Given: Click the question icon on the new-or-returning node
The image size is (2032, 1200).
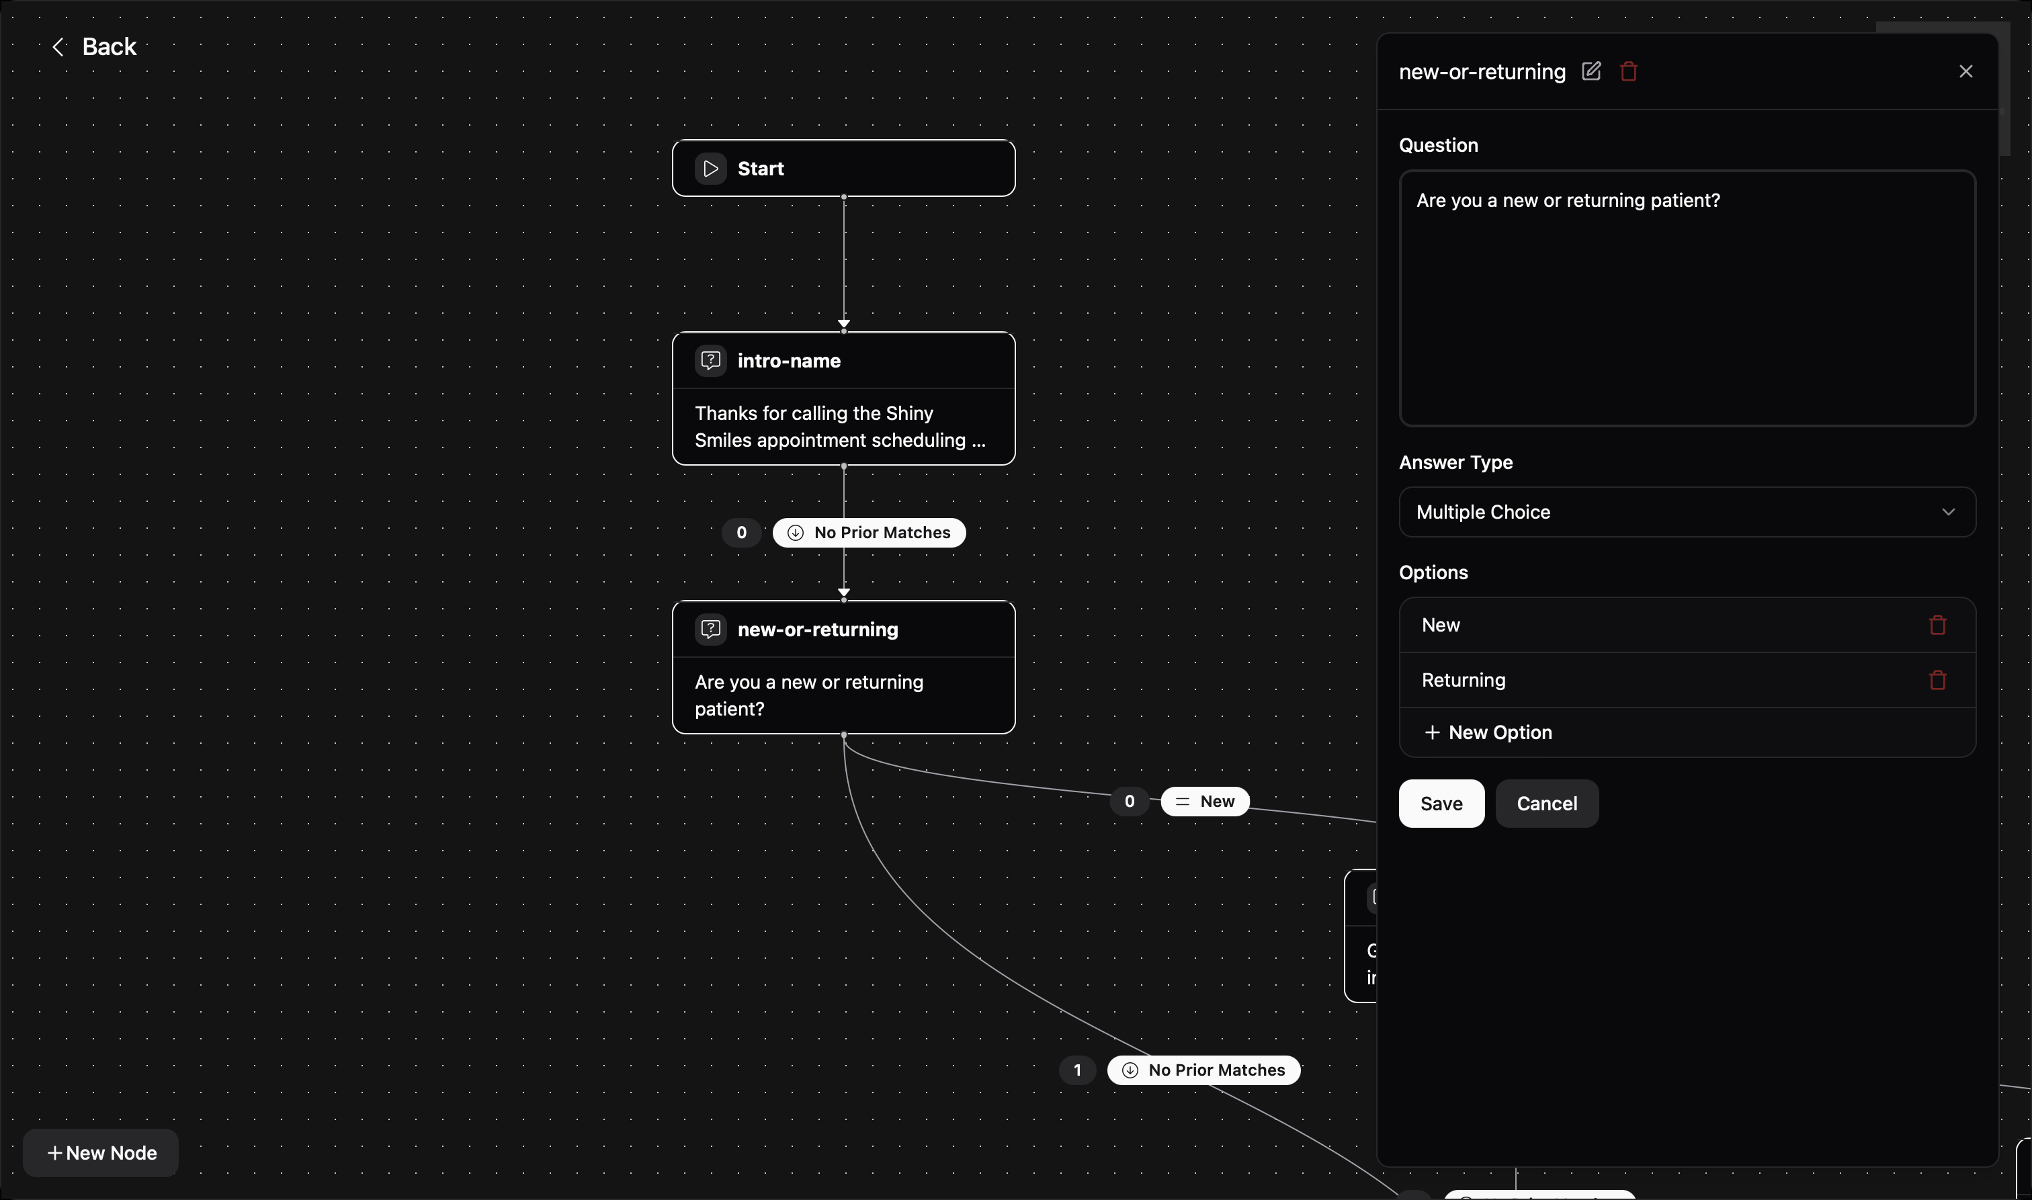Looking at the screenshot, I should click(710, 629).
